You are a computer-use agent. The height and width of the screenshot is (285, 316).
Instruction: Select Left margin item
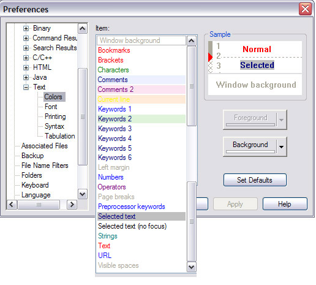pos(141,167)
